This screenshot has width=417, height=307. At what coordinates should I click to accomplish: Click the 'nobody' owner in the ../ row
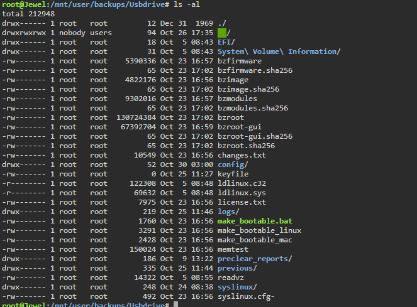pyautogui.click(x=72, y=33)
